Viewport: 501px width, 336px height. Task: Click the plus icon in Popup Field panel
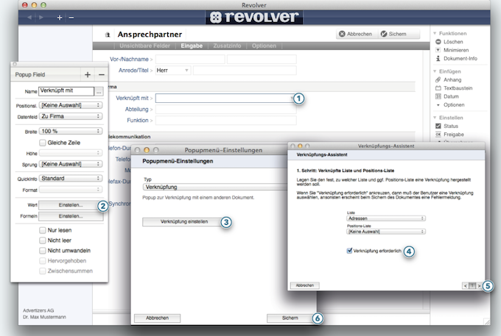[88, 74]
